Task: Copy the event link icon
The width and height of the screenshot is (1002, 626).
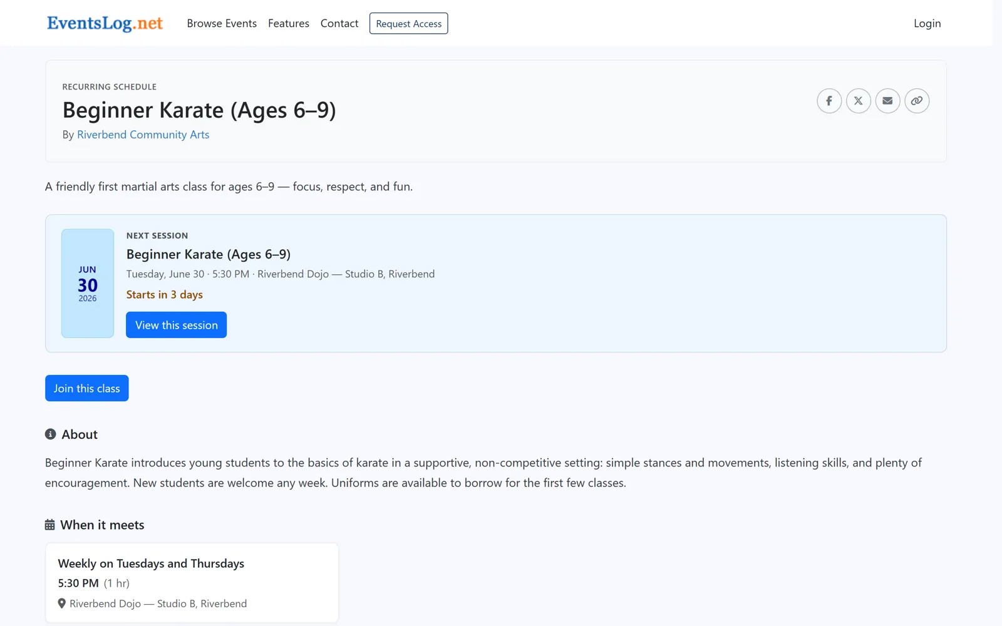Action: point(917,101)
